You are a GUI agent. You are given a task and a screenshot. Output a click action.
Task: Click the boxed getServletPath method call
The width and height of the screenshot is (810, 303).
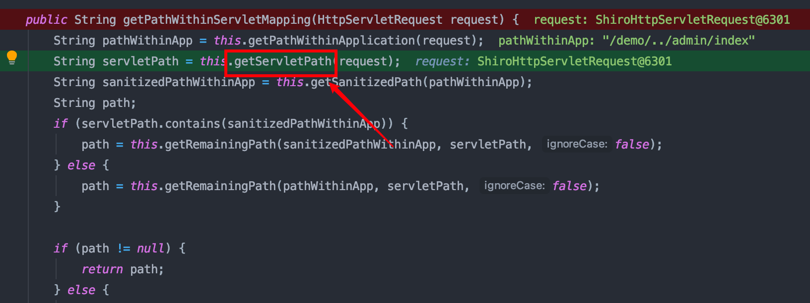click(x=282, y=61)
